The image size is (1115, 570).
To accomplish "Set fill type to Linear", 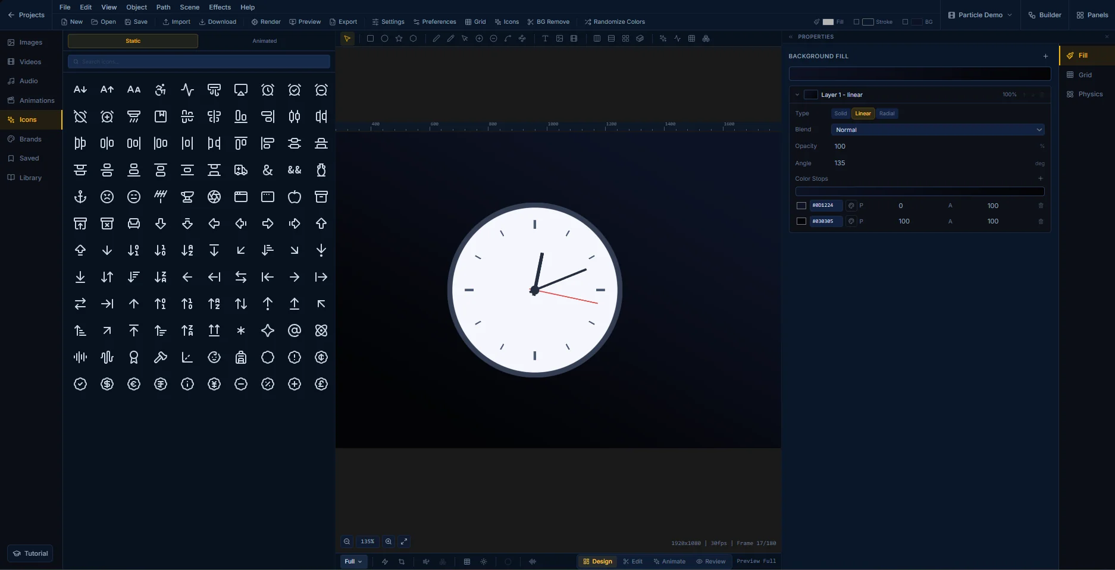I will click(x=863, y=114).
